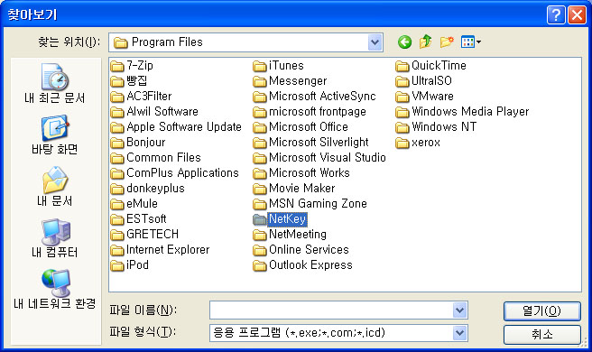Select the Outlook Express folder

coord(303,265)
